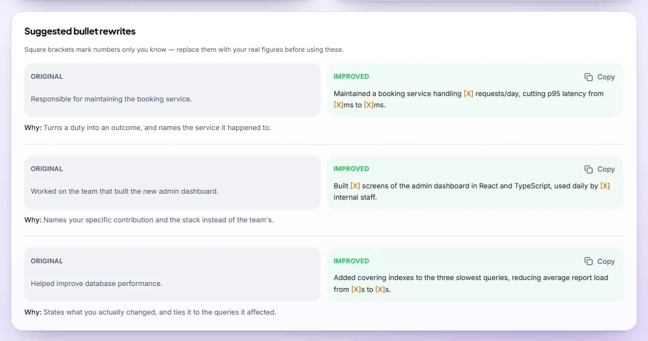This screenshot has width=648, height=341.
Task: Click the ORIGINAL label above the booking service bullet
Action: click(47, 77)
